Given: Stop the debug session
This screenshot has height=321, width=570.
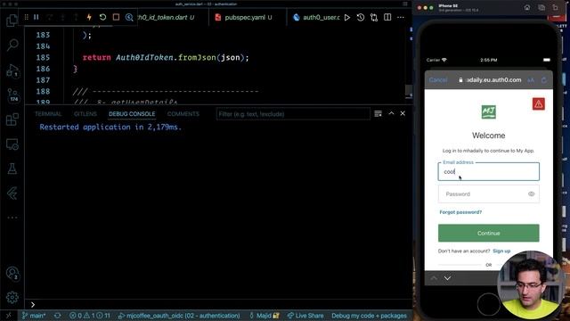Looking at the screenshot, I should 116,17.
